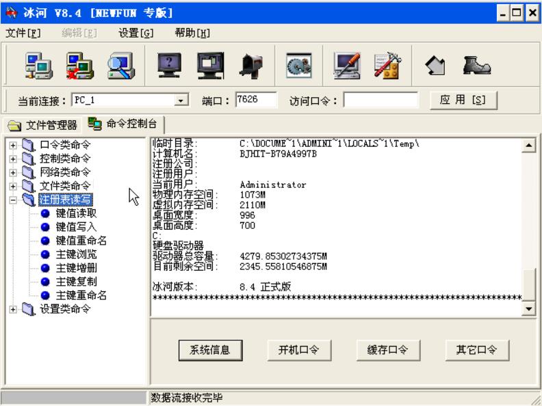Click the 应用[S] button
542x406 pixels.
(463, 100)
